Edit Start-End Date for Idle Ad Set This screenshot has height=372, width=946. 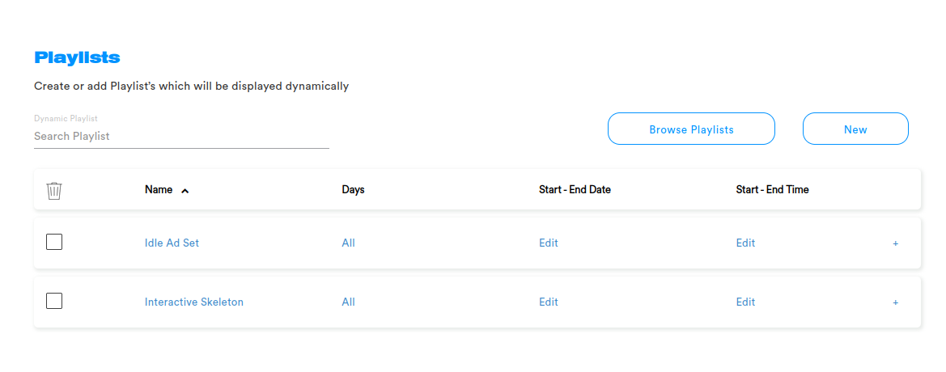click(549, 243)
